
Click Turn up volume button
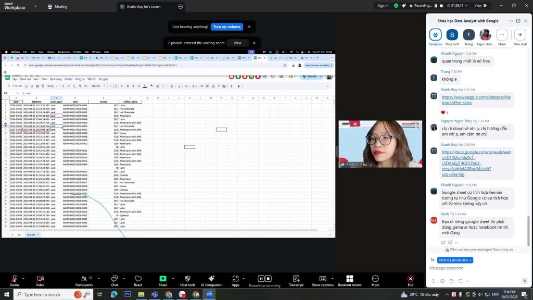pos(227,27)
